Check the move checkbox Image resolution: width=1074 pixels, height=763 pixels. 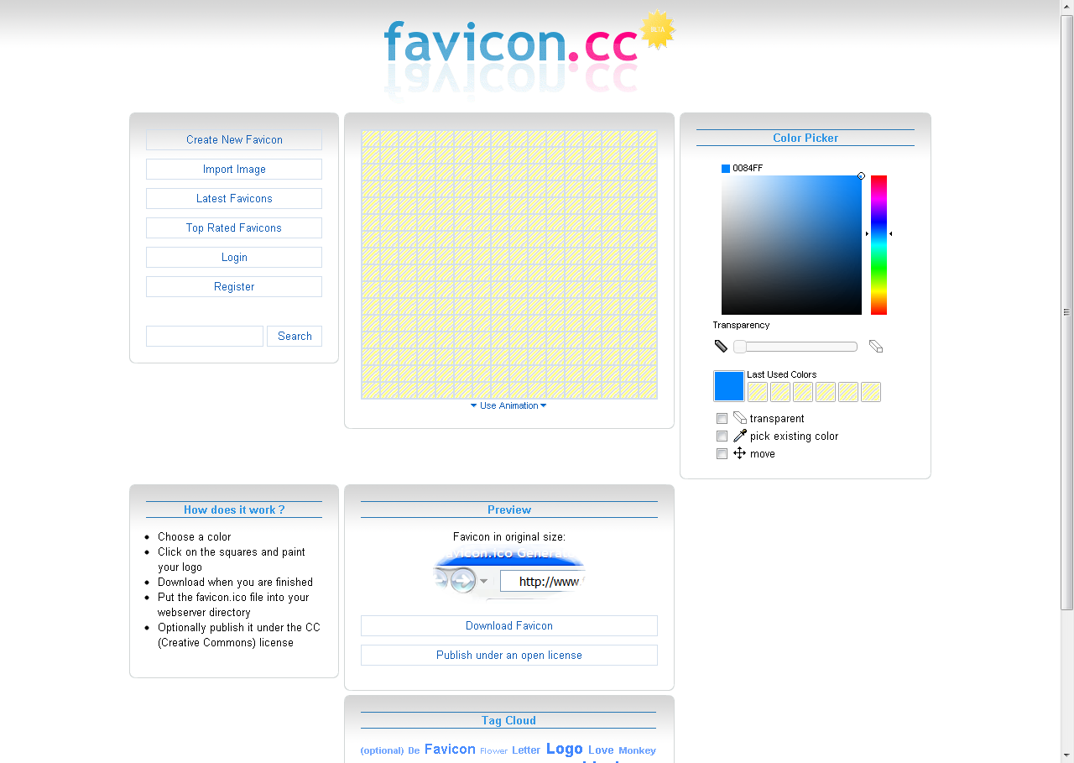722,454
